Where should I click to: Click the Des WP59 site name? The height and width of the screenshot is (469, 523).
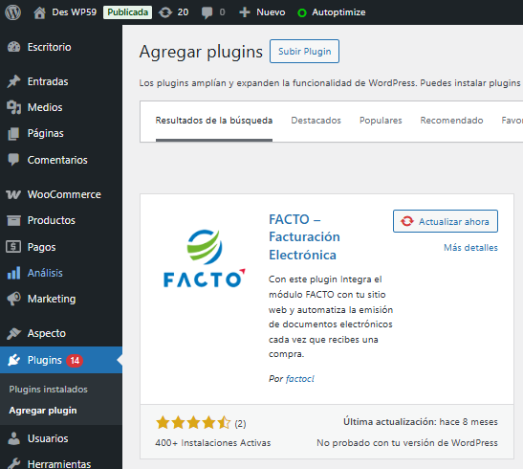click(74, 12)
